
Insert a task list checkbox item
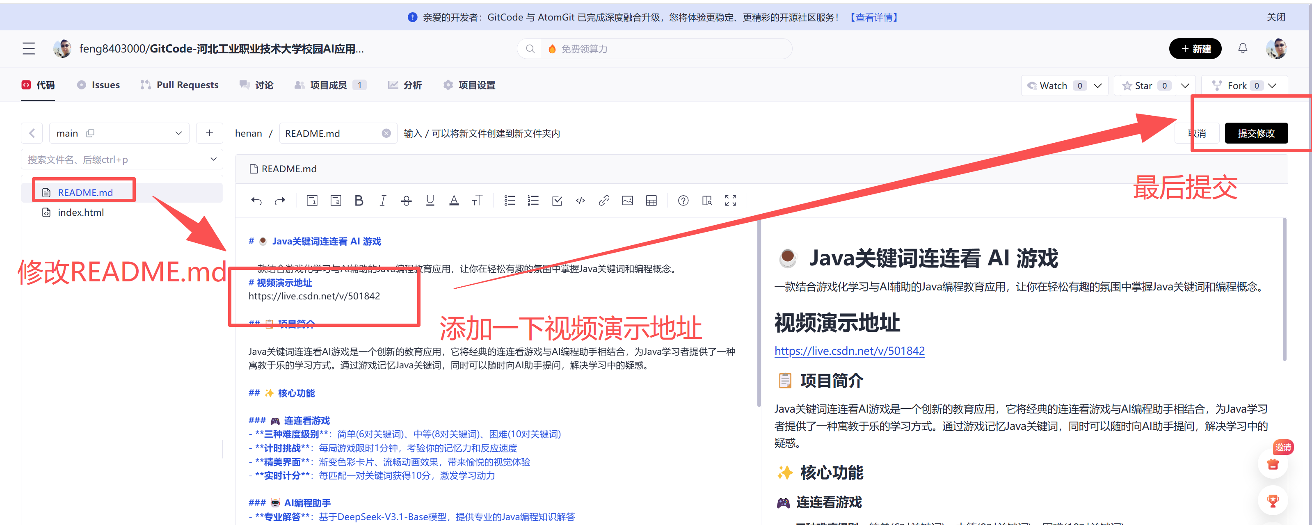click(x=557, y=201)
